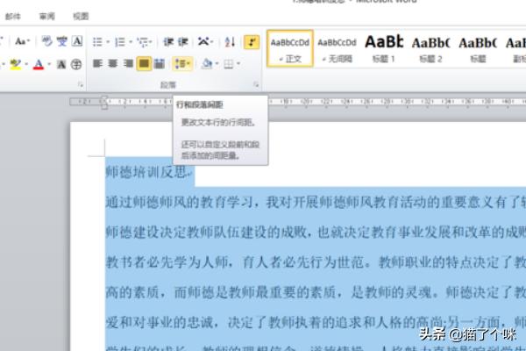Click the Asian Layout icon
526x351 pixels.
click(205, 41)
